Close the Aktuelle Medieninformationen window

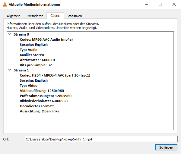pyautogui.click(x=174, y=5)
